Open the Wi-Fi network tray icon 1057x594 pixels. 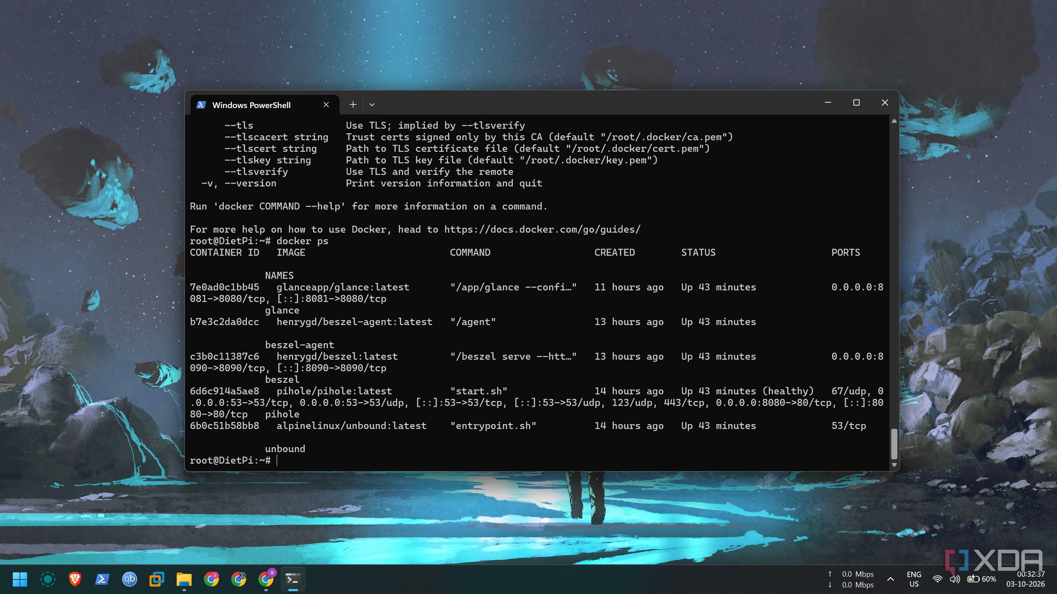938,579
